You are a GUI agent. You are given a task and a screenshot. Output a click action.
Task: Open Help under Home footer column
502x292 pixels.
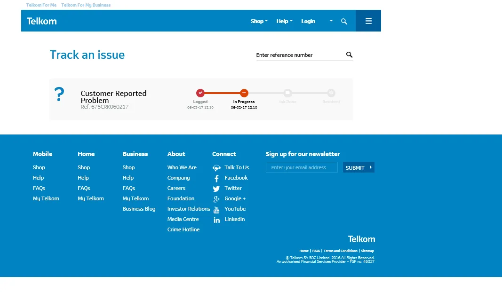click(83, 177)
